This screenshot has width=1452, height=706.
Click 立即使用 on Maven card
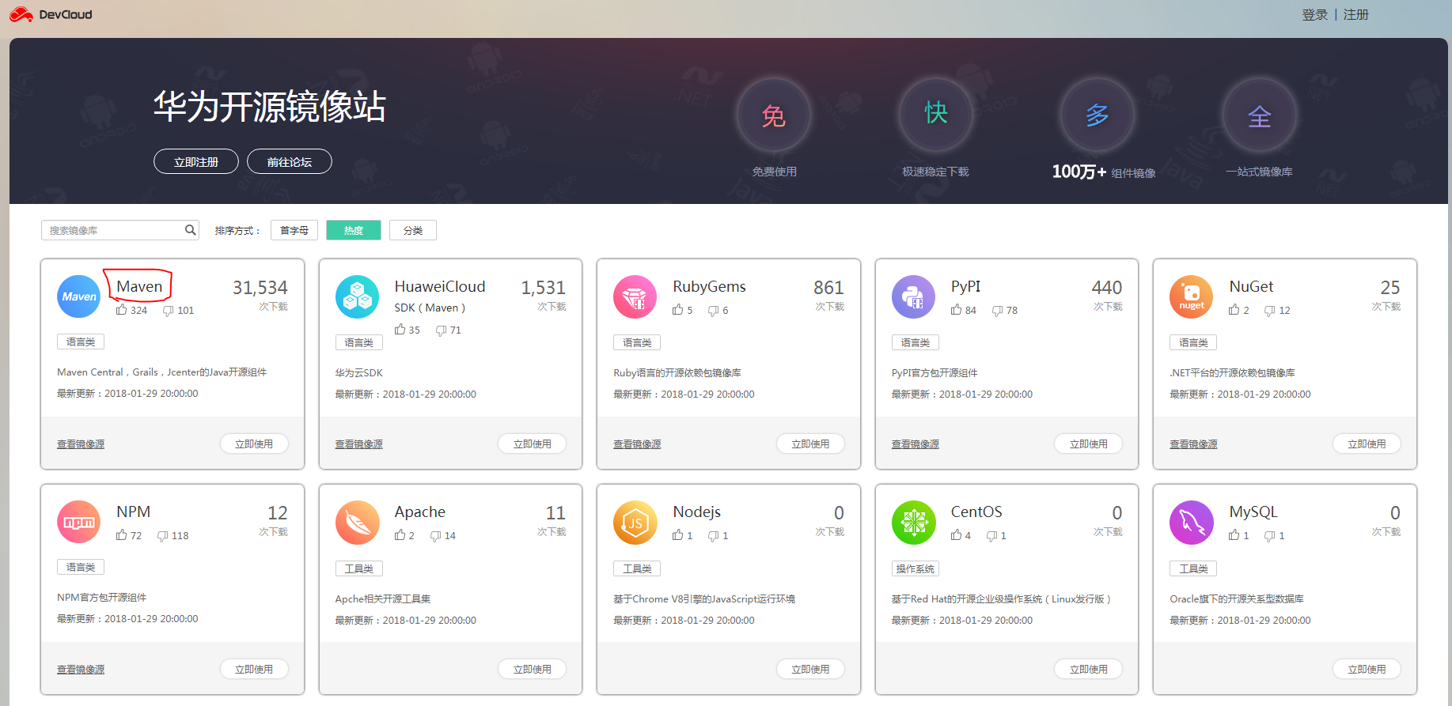(x=254, y=444)
